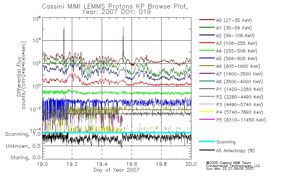Click the P1 (1420-2280 KeV) legend label

pos(240,89)
